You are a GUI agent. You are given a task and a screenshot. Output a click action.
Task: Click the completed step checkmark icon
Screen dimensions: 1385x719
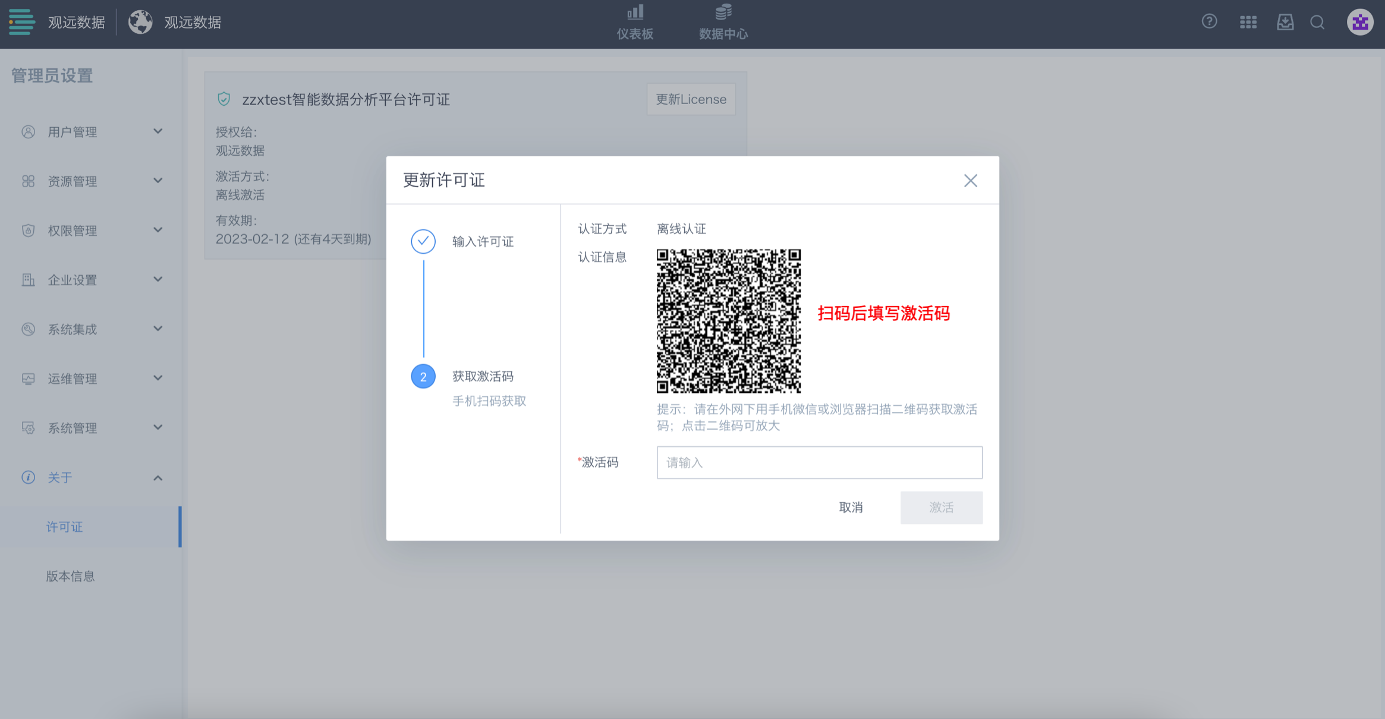point(423,241)
